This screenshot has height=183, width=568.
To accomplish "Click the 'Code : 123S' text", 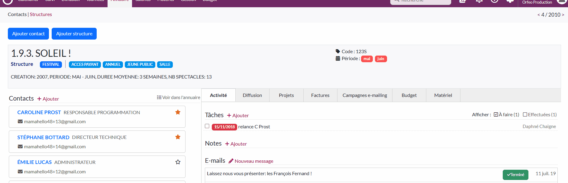I will [354, 51].
